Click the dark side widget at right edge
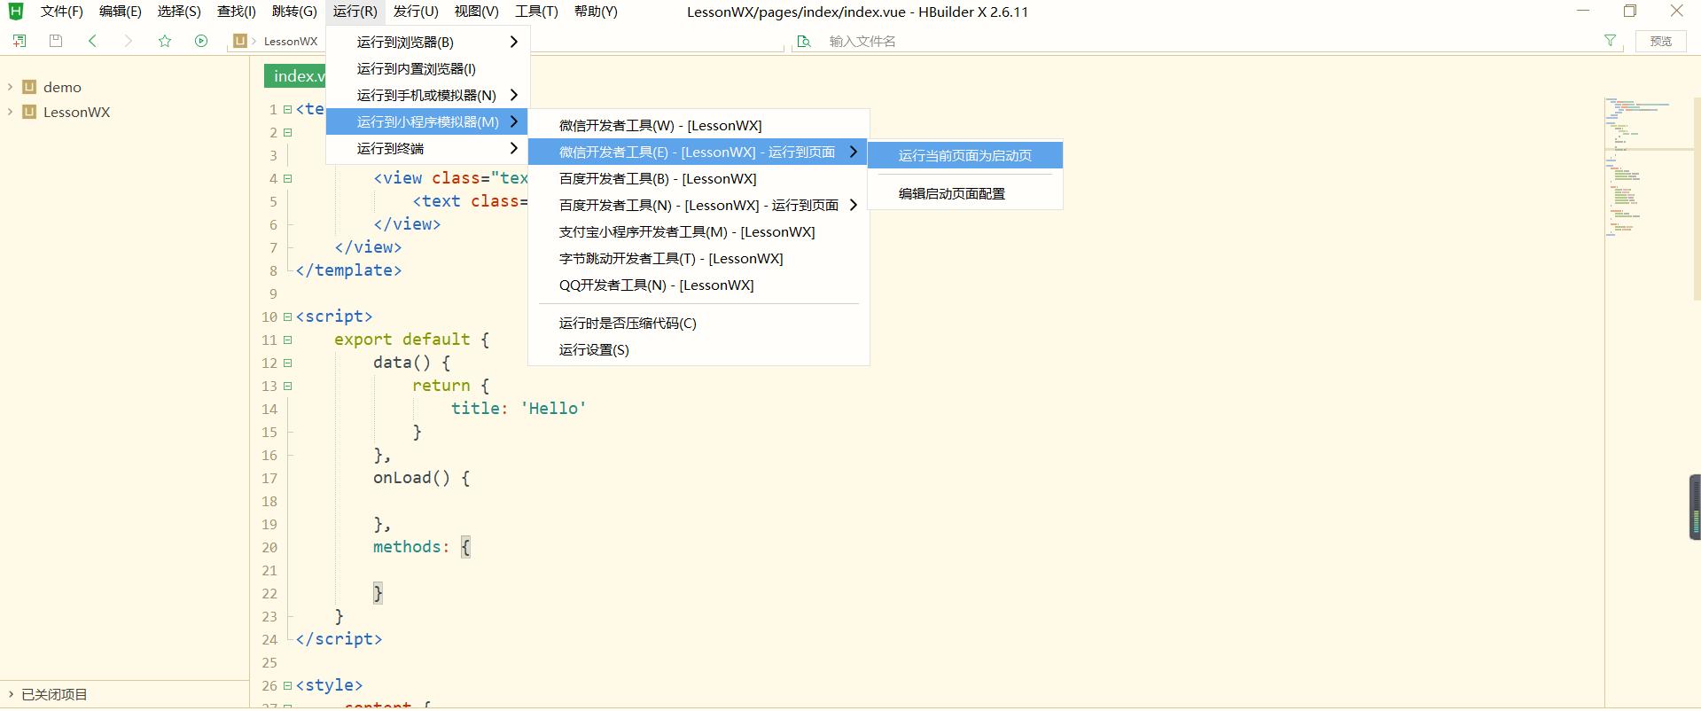This screenshot has width=1701, height=711. click(1695, 507)
